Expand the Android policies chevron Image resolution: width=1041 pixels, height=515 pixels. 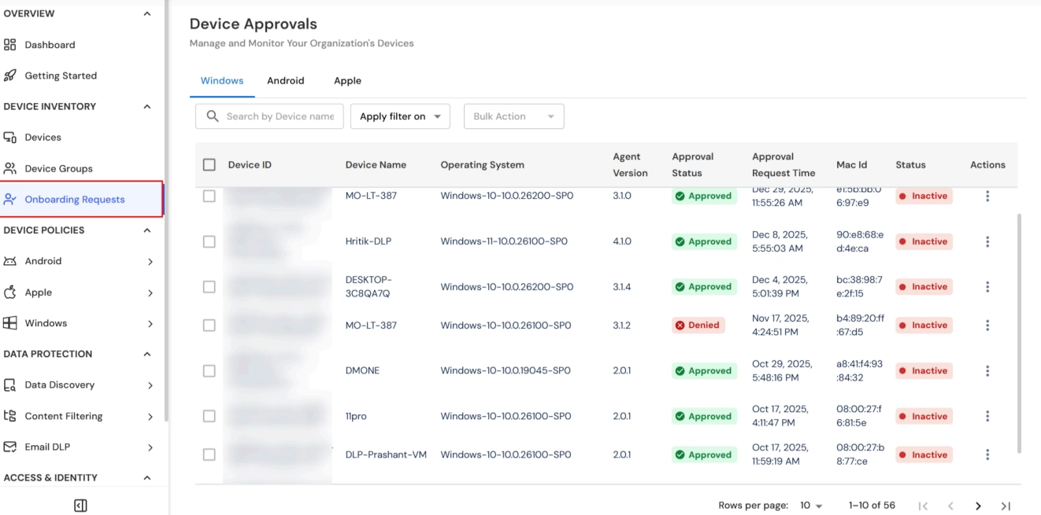point(150,262)
